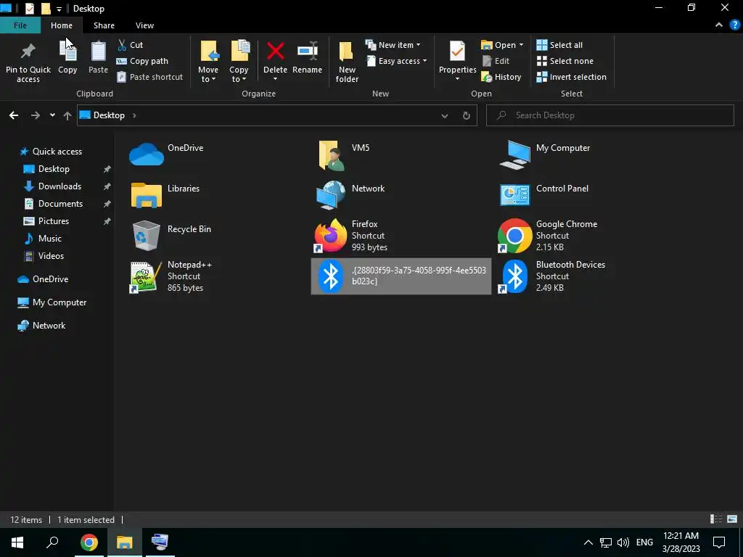Expand the address bar history dropdown
743x557 pixels.
coord(445,115)
